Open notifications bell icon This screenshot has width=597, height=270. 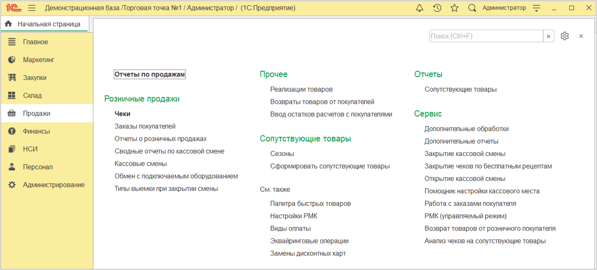tap(420, 8)
